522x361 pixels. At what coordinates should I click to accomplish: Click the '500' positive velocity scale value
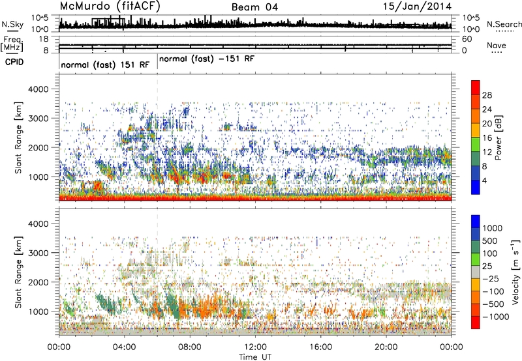point(490,240)
